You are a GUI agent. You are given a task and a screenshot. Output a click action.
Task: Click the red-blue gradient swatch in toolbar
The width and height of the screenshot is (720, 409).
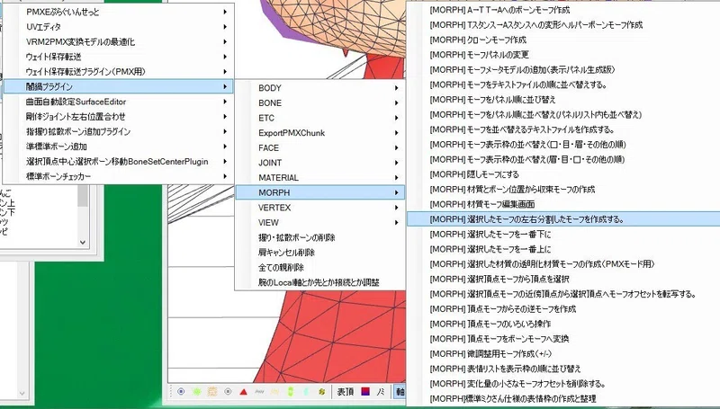(365, 392)
